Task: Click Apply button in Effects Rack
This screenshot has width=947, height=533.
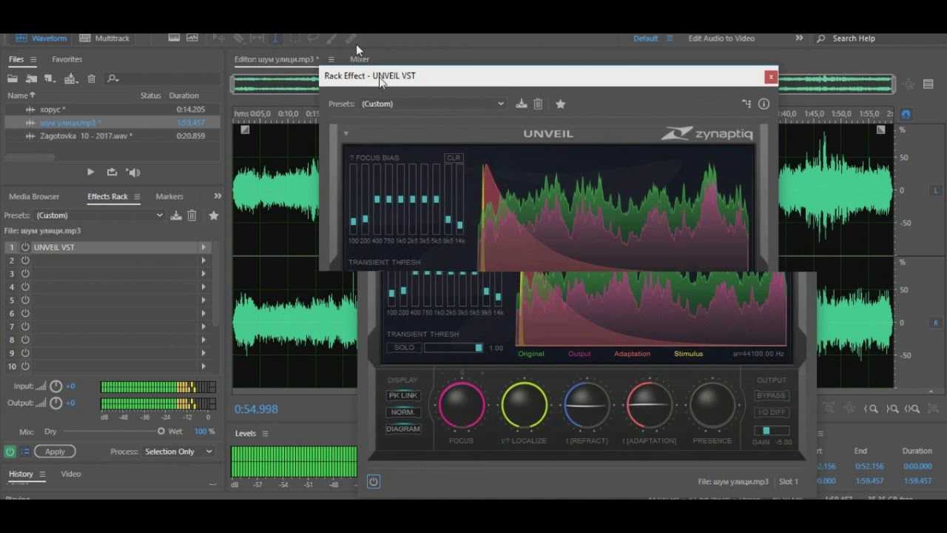Action: [55, 452]
